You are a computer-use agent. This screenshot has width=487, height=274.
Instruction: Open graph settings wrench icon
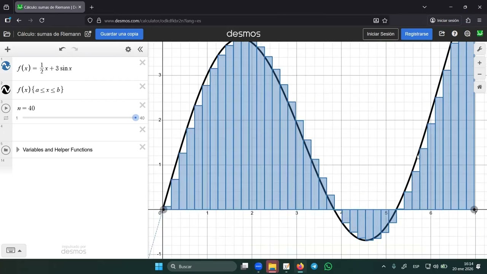(x=479, y=49)
